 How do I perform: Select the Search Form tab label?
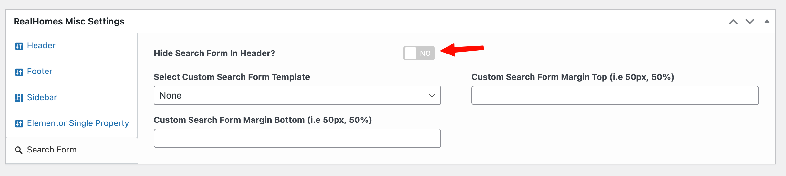coord(52,150)
